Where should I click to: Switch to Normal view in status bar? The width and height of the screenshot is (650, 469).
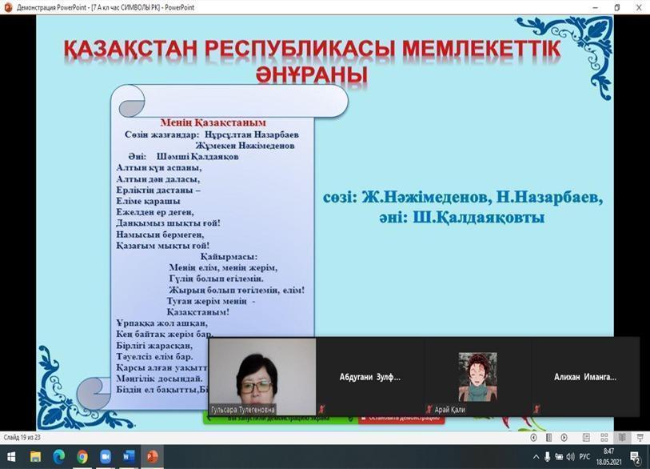pyautogui.click(x=588, y=438)
